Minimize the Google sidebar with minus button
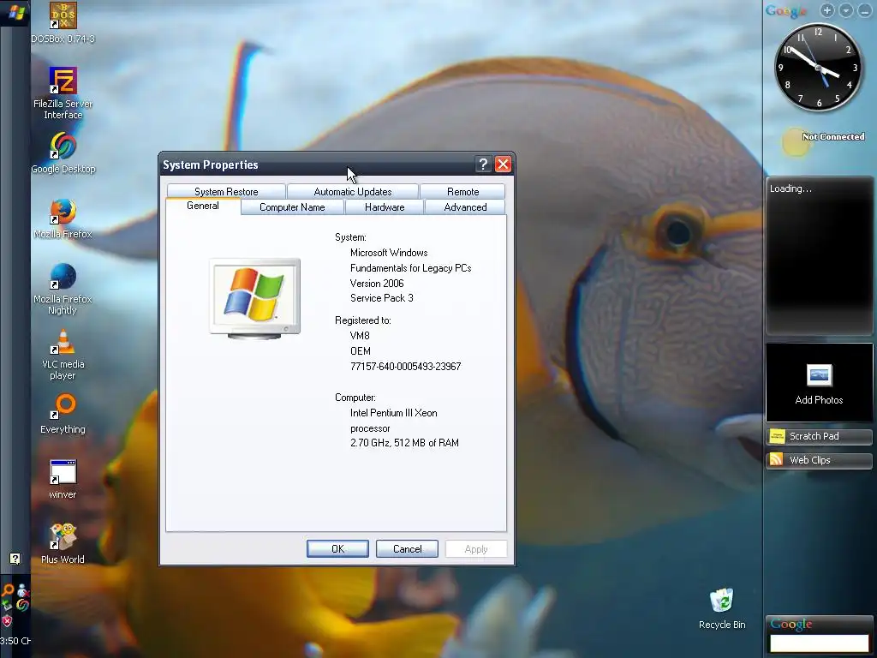 (864, 10)
